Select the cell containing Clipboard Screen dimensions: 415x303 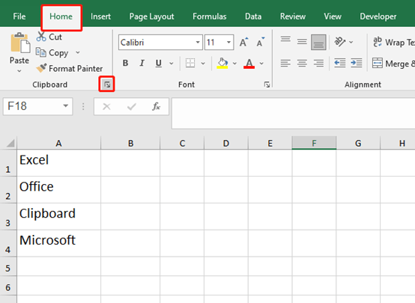tap(58, 216)
